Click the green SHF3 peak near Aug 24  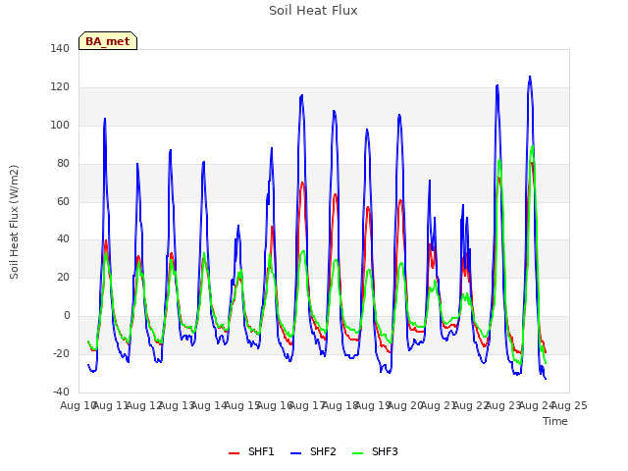(x=532, y=146)
